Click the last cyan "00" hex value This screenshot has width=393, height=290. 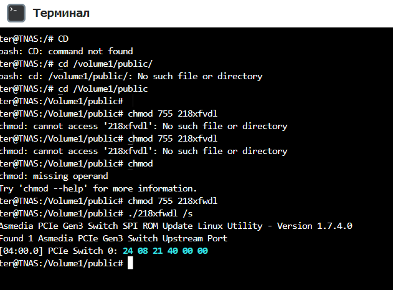[x=202, y=251]
